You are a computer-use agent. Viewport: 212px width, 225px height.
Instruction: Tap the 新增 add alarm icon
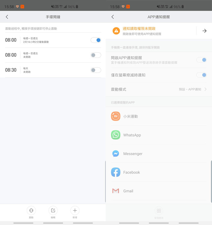pyautogui.click(x=75, y=211)
